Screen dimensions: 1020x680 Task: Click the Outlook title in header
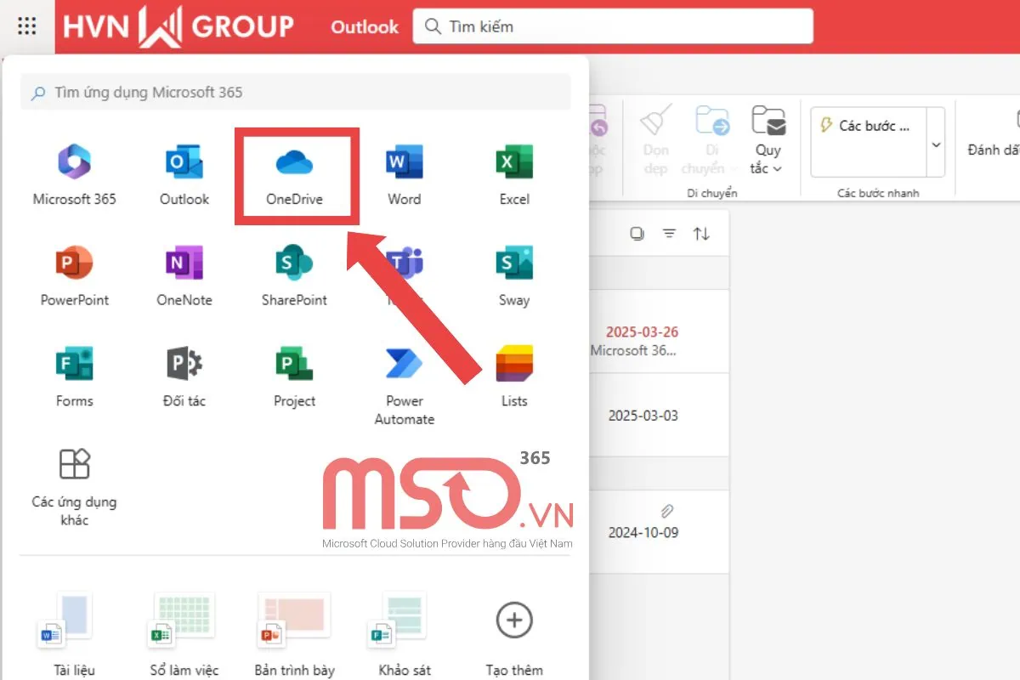365,26
